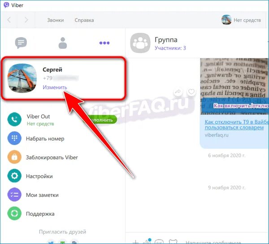The image size is (269, 244).
Task: Select Заблокировать Viber
Action: pos(52,158)
